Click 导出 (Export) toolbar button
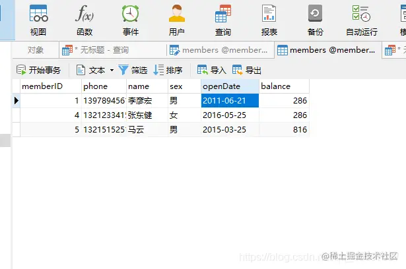Image resolution: width=406 pixels, height=269 pixels. [x=246, y=70]
